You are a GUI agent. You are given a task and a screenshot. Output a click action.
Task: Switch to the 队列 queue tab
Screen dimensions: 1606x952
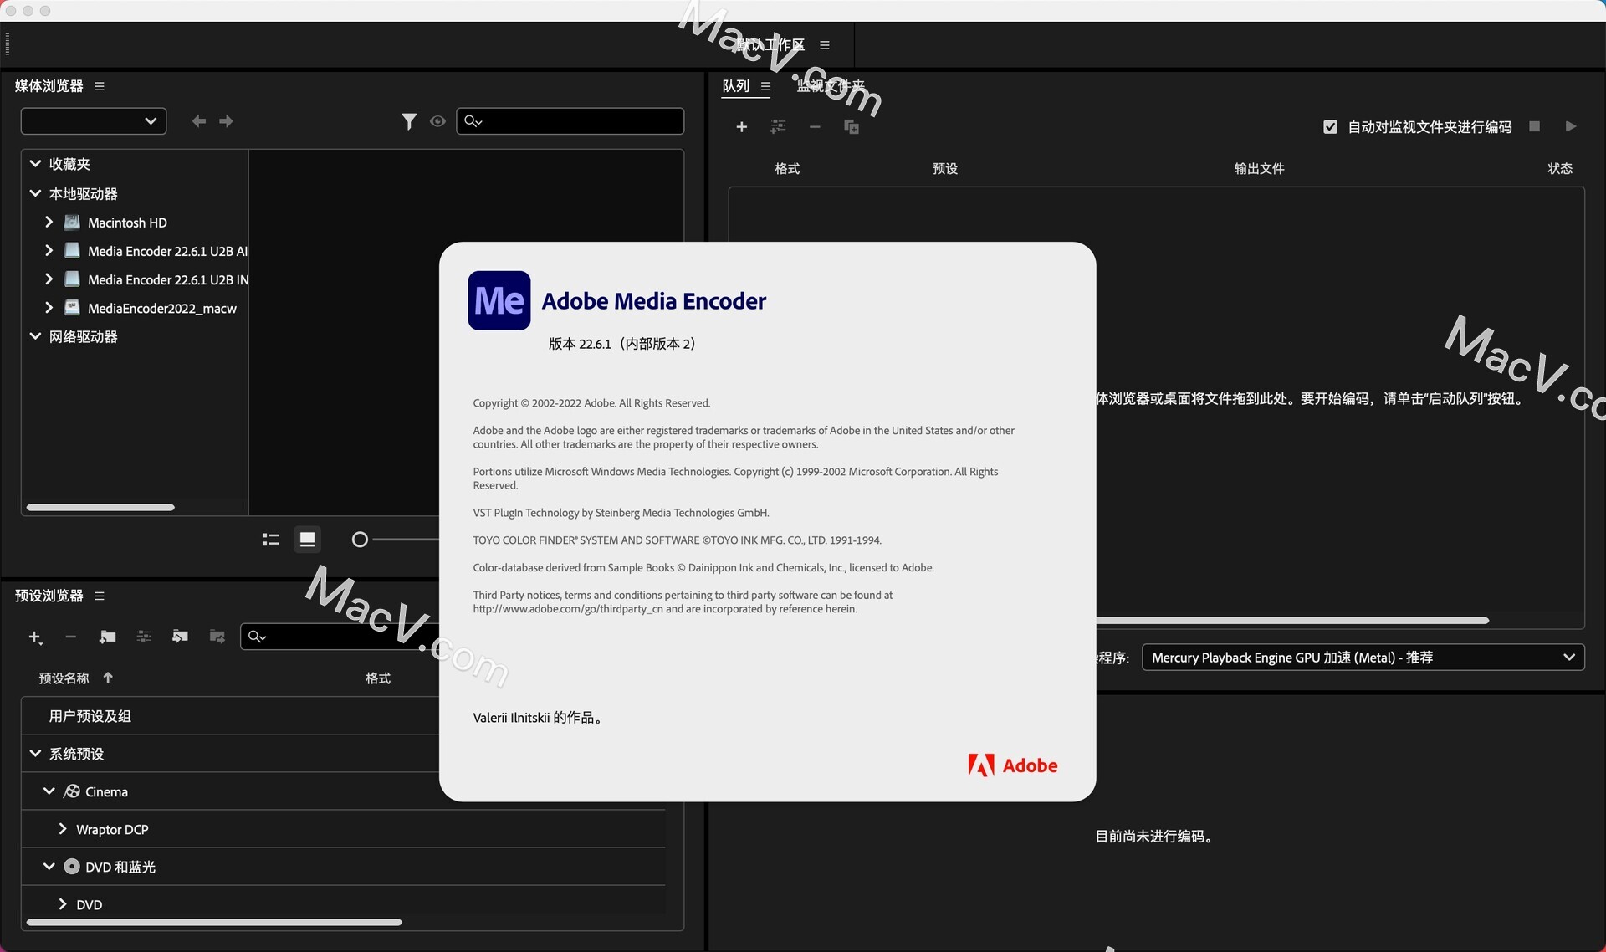click(x=736, y=86)
